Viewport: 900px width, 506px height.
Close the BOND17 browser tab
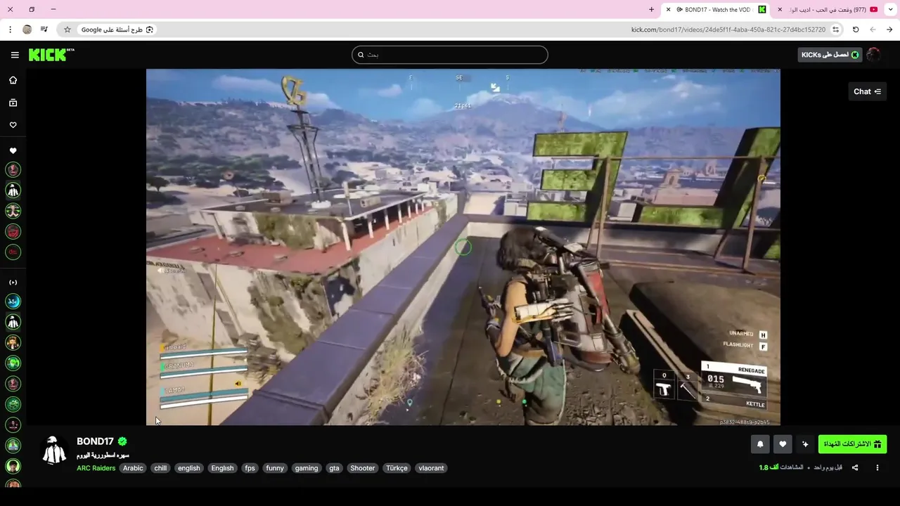[668, 10]
